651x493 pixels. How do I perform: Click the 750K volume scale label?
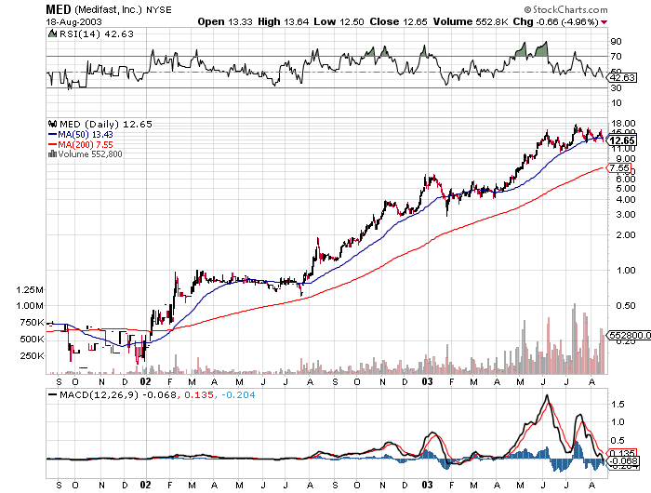click(x=32, y=322)
